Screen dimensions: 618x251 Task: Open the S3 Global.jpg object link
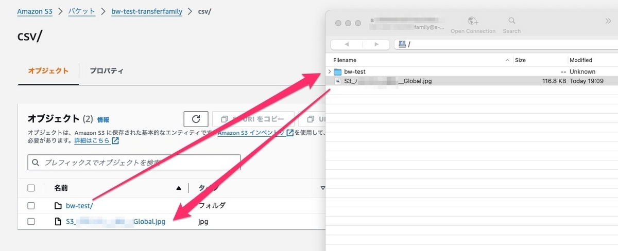pos(115,222)
